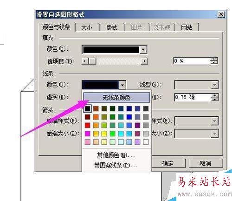This screenshot has width=232, height=201.
Task: Pick the bright green swatch in fourth row
Action: [x=112, y=134]
